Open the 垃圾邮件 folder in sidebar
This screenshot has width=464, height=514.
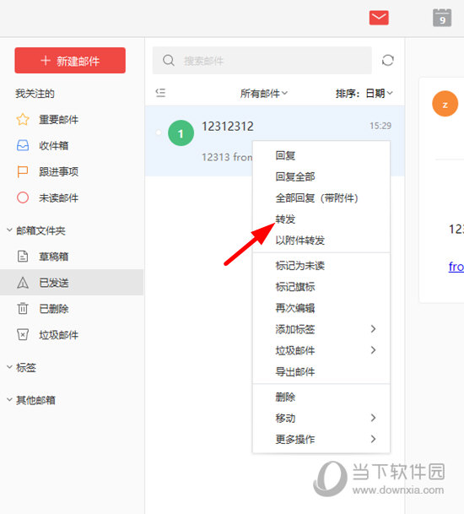point(59,335)
